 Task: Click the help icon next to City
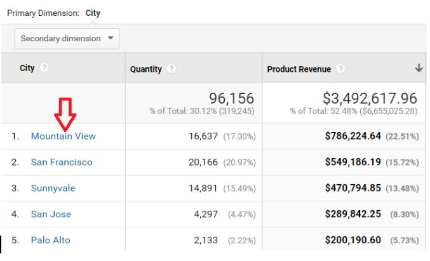pos(44,68)
